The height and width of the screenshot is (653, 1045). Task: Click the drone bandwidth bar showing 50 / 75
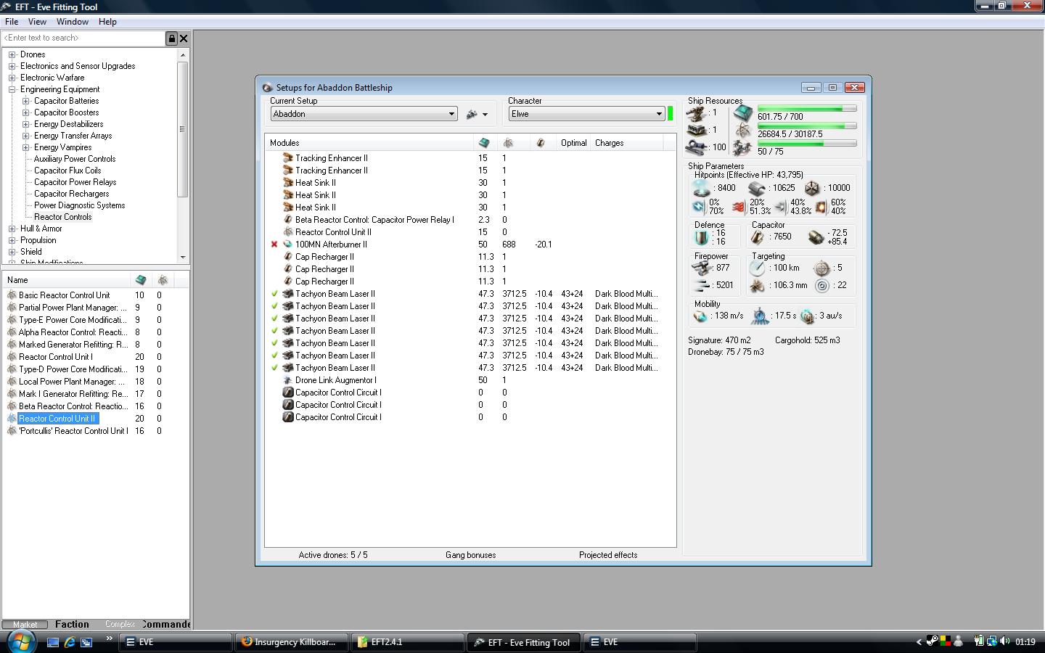[x=807, y=144]
